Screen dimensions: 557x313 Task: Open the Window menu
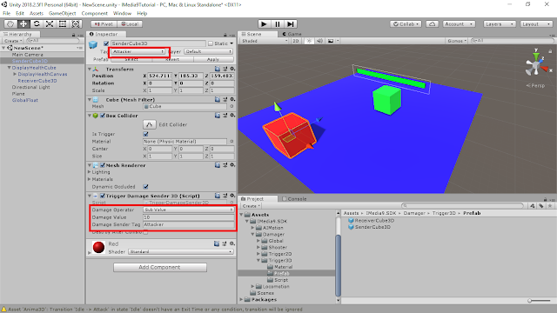(122, 13)
